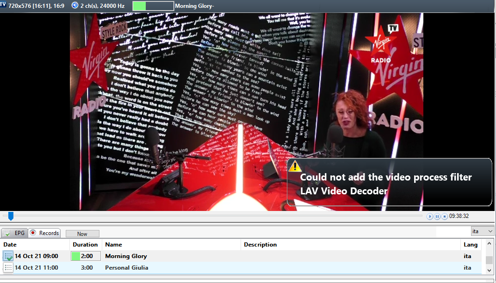Click the audio channels speaker icon
This screenshot has height=283, width=496.
[x=74, y=6]
